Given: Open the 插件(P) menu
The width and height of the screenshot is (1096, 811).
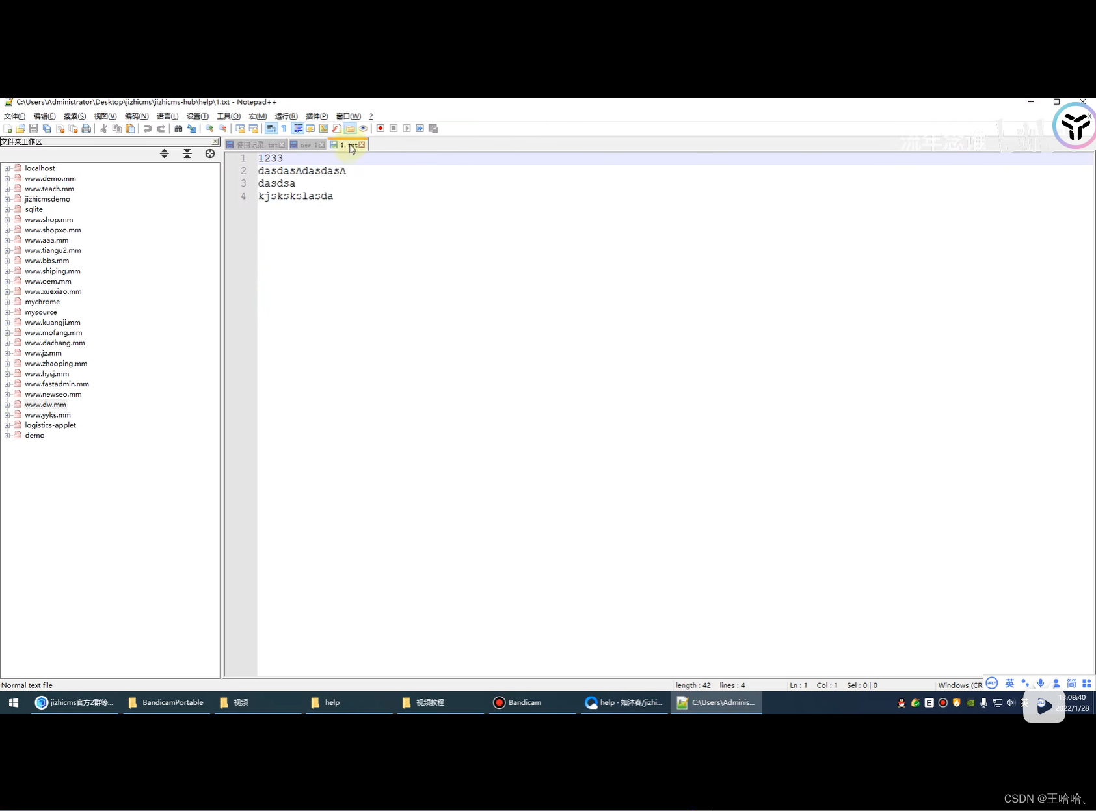Looking at the screenshot, I should coord(317,116).
